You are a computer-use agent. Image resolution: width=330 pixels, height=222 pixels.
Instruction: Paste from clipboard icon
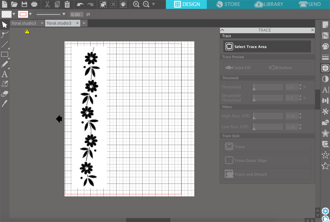pyautogui.click(x=67, y=4)
